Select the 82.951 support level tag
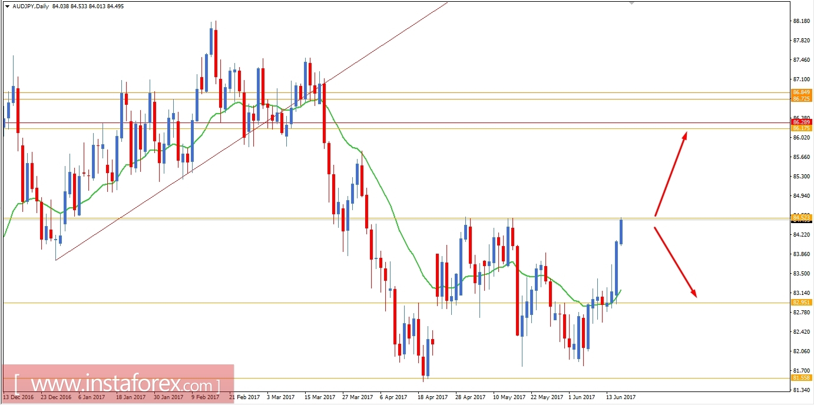 tap(800, 303)
